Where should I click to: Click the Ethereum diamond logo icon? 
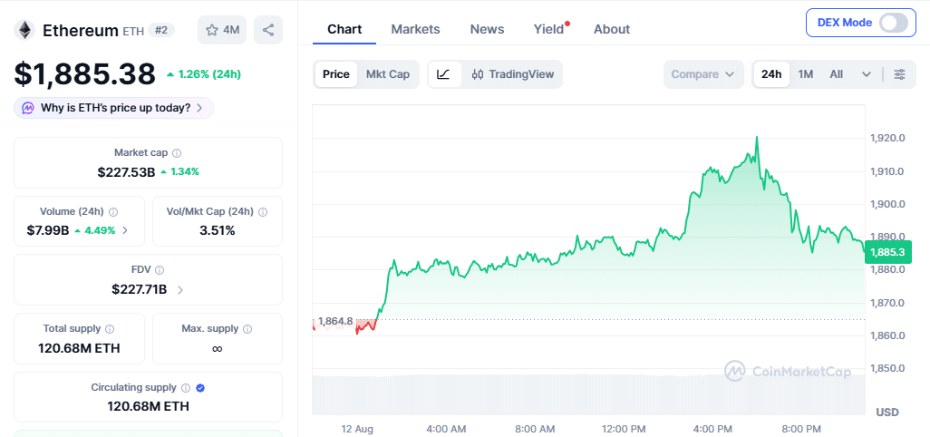point(24,30)
